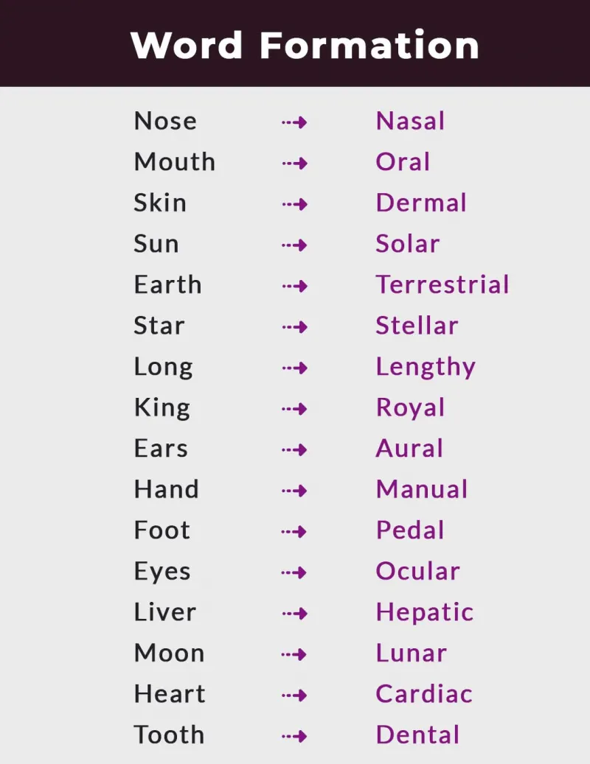The width and height of the screenshot is (590, 764).
Task: Select the arrow between Skin and Dermal
Action: coord(294,203)
